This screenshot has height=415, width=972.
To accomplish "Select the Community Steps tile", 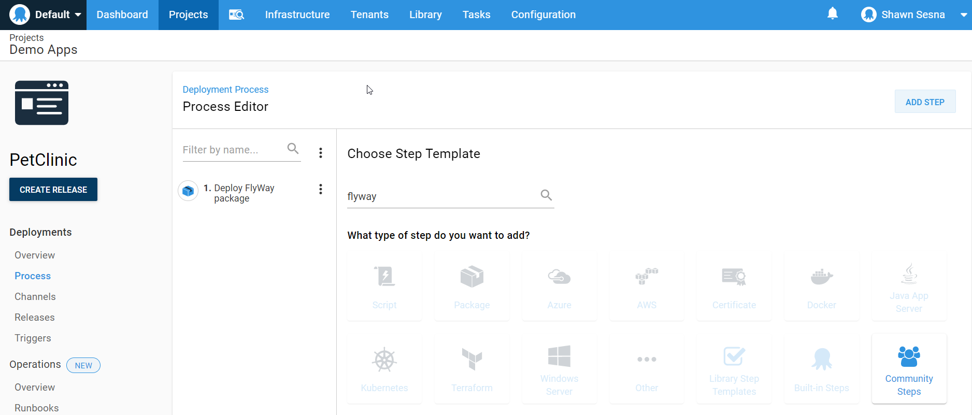I will [909, 369].
